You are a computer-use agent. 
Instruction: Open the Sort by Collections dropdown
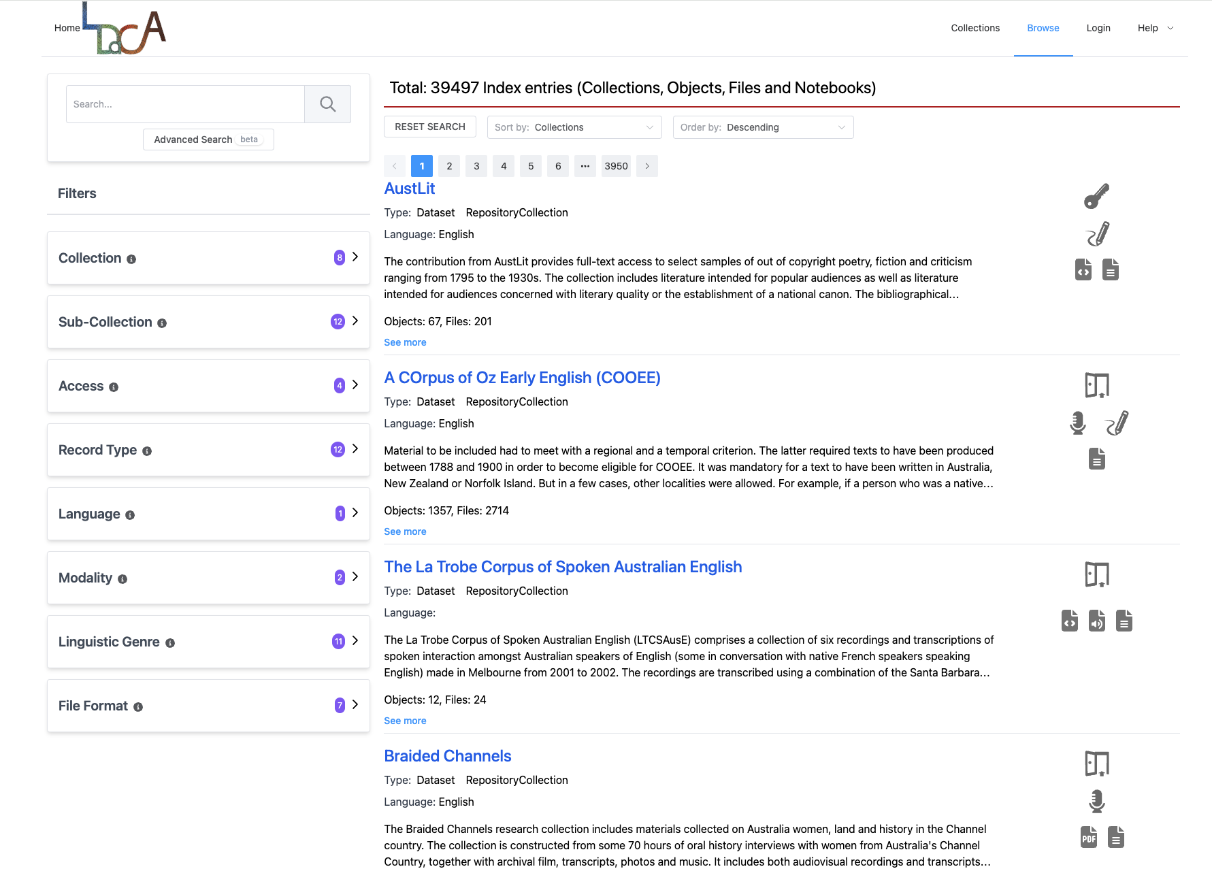(x=574, y=127)
